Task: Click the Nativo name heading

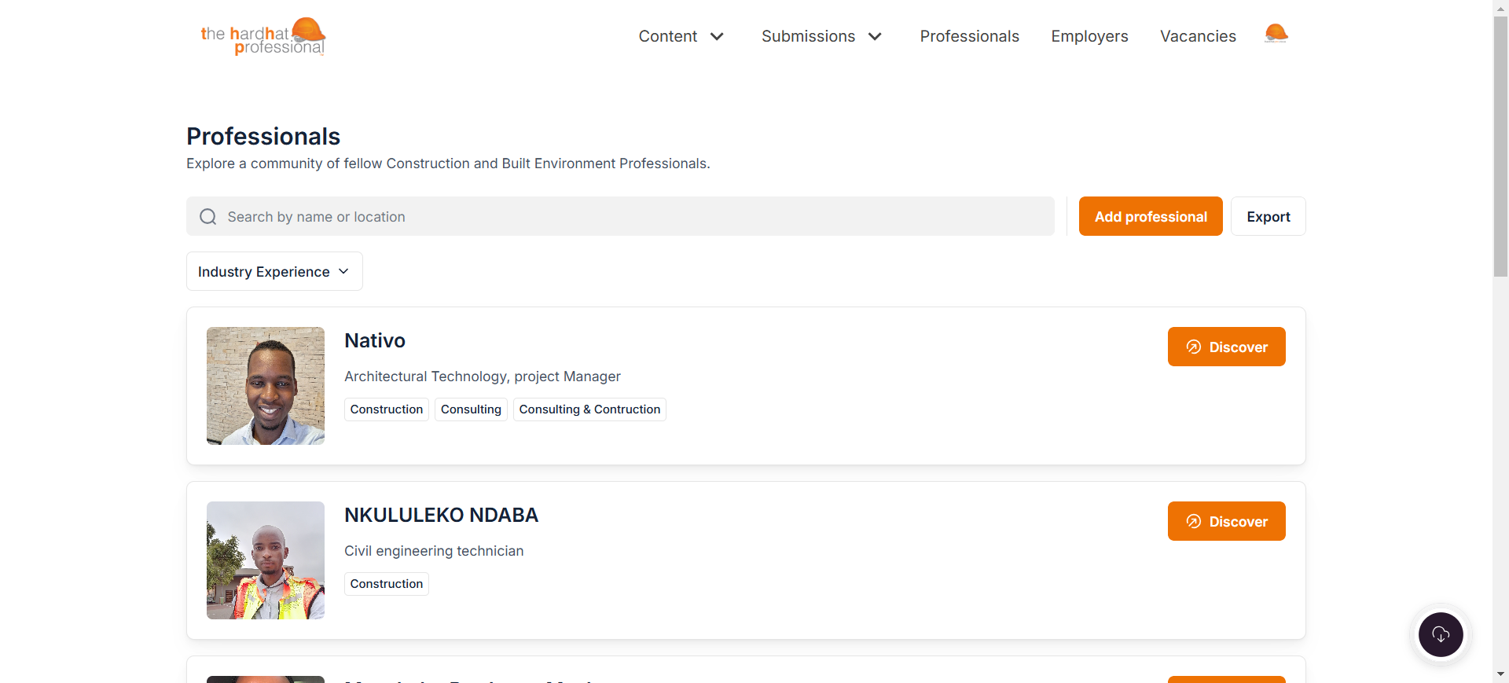Action: click(x=375, y=340)
